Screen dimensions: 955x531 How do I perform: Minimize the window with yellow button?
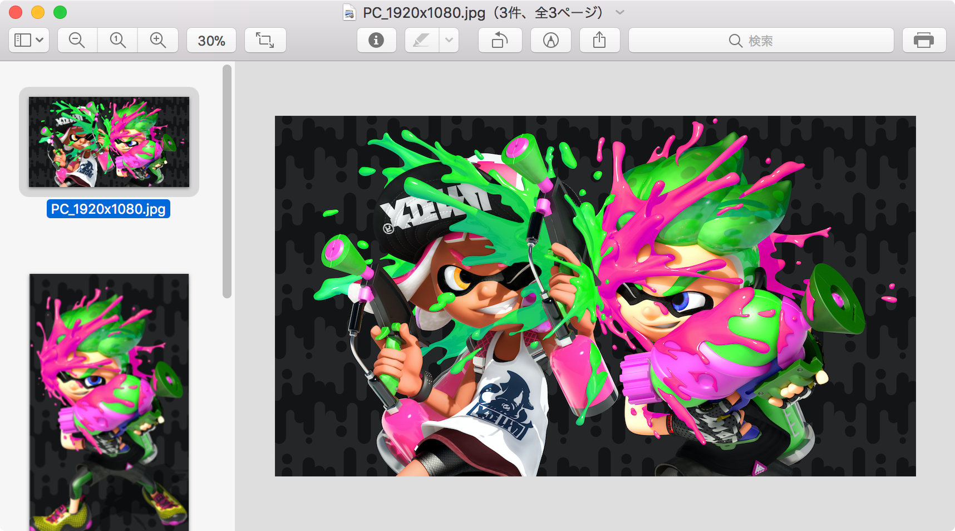click(x=38, y=12)
